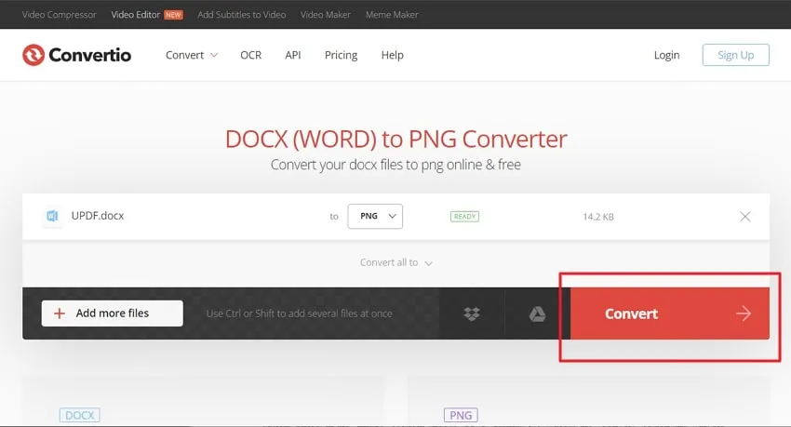
Task: Open Add Subtitles to Video link
Action: tap(242, 15)
